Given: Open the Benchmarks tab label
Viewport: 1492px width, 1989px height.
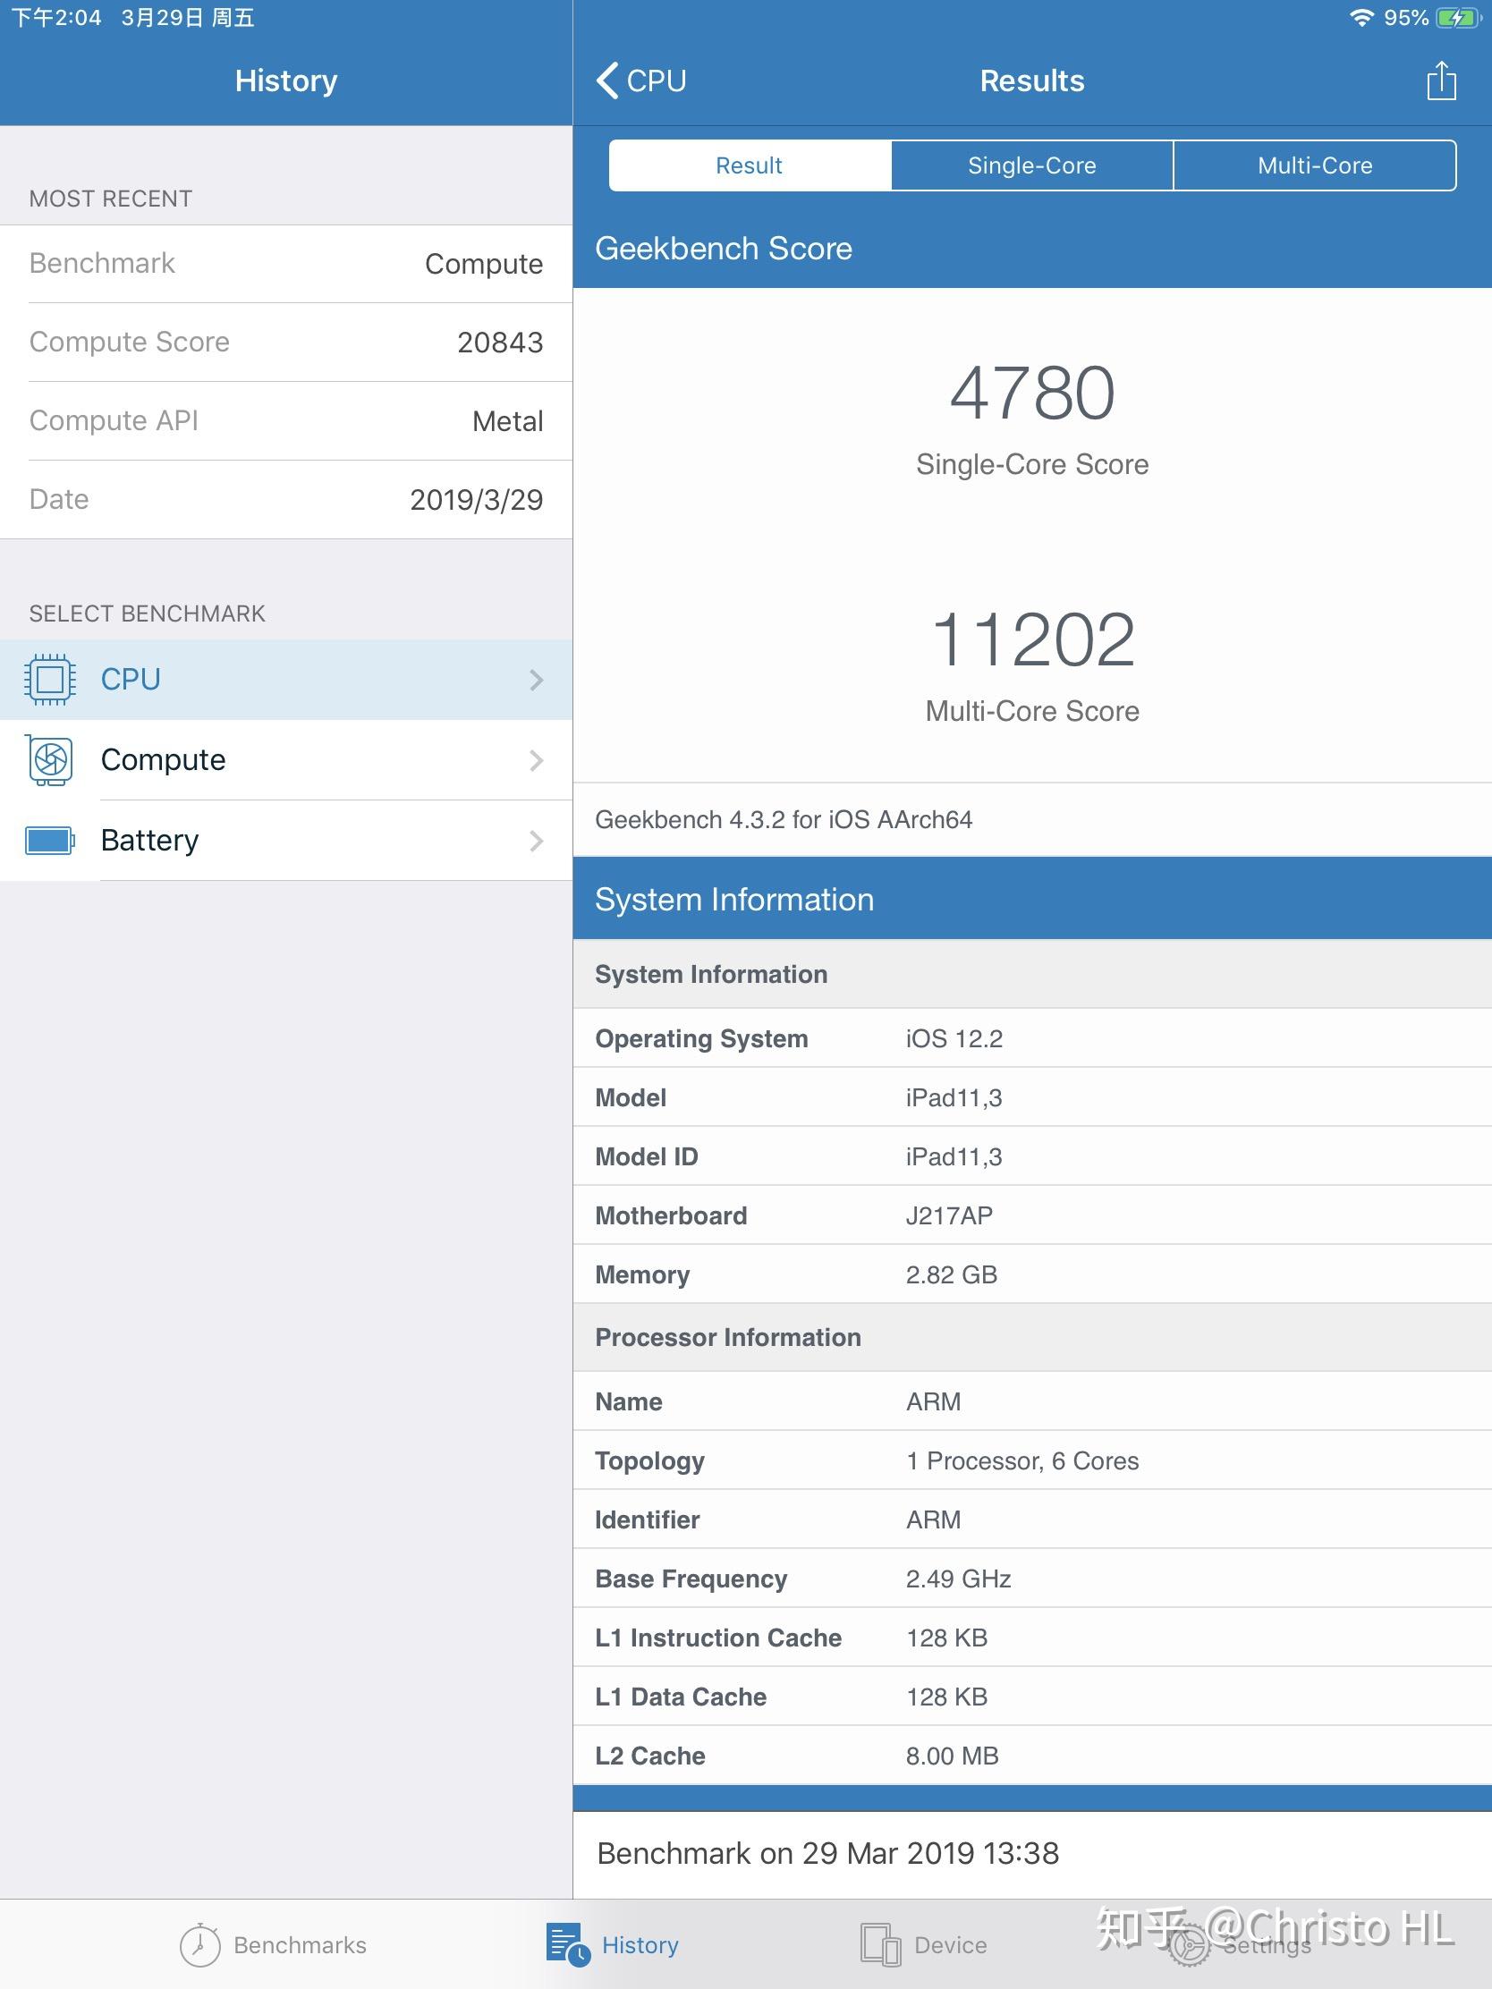Looking at the screenshot, I should point(300,1945).
